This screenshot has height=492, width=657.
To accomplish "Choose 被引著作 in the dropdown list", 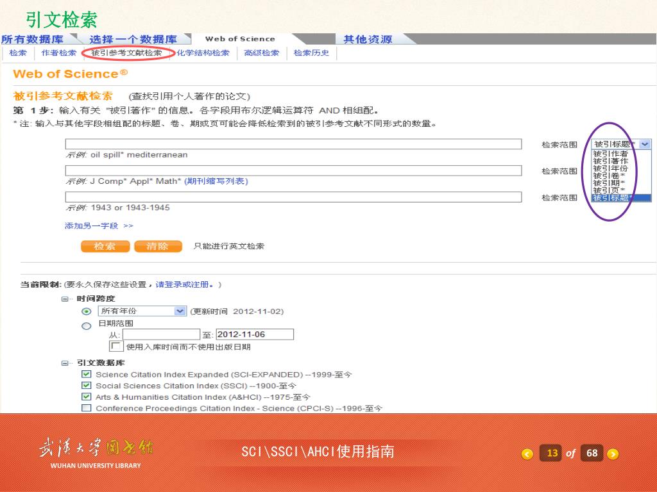I will click(x=611, y=161).
